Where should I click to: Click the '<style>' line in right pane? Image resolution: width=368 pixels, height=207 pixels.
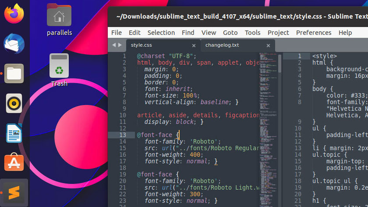point(324,56)
